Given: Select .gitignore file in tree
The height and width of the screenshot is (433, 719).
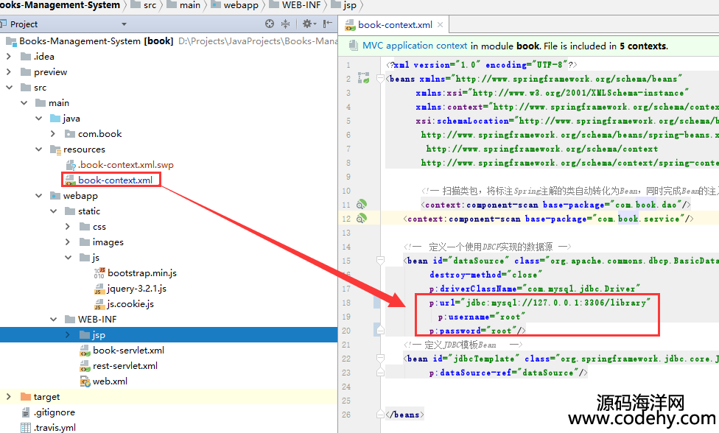Looking at the screenshot, I should click(48, 412).
